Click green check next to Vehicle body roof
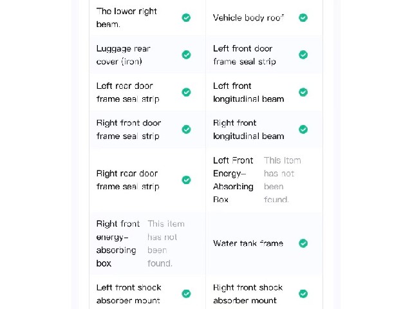Viewport: 412px width, 309px height. coord(303,17)
